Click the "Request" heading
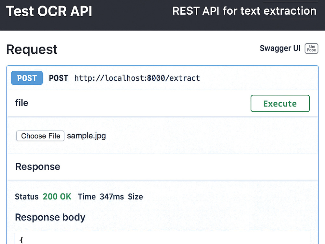The width and height of the screenshot is (325, 244). pos(32,49)
